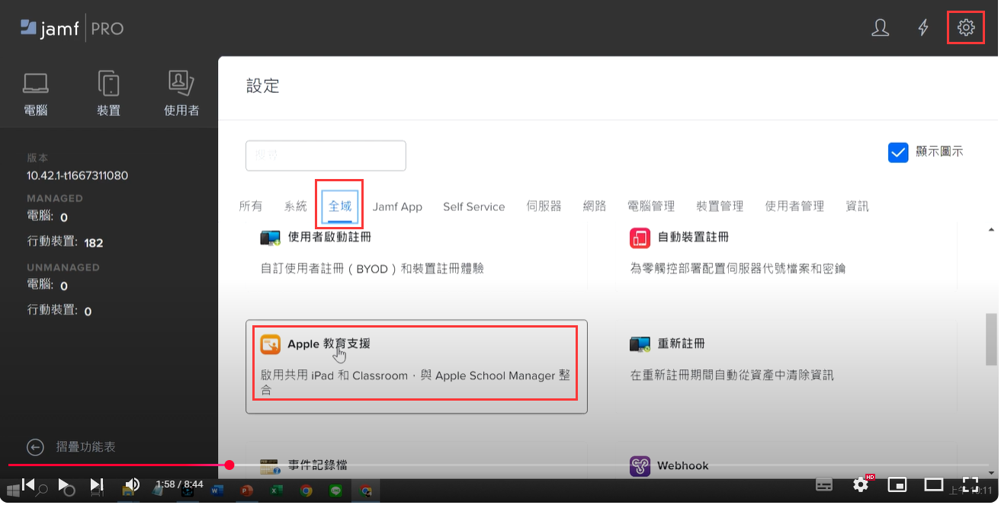The image size is (1001, 505).
Task: Switch to the Self Service tab
Action: [474, 206]
